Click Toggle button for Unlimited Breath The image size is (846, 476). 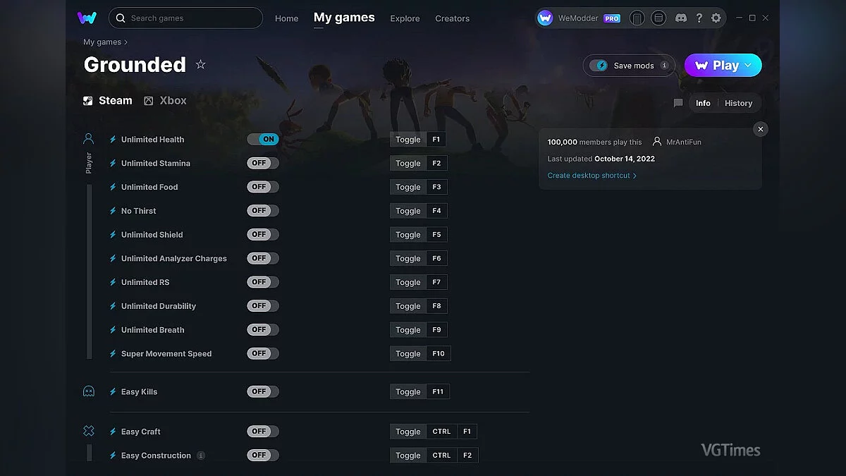407,330
